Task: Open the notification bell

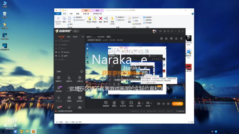Action: (176, 38)
